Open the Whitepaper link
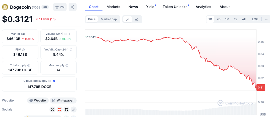This screenshot has height=117, width=270. 63,100
